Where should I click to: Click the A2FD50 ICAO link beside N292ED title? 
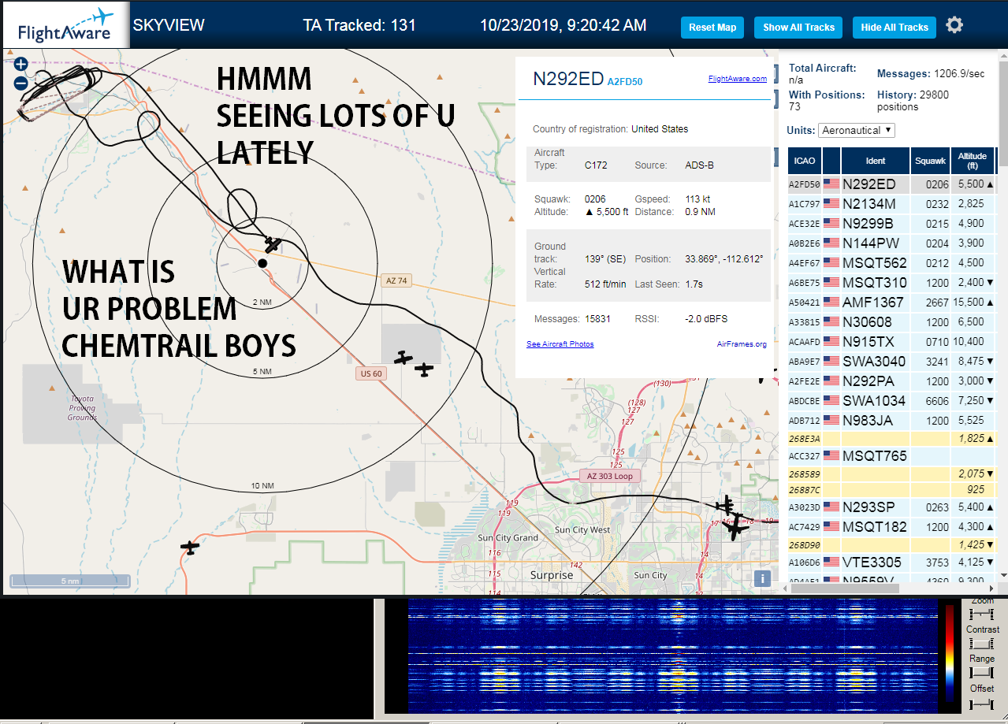[625, 81]
